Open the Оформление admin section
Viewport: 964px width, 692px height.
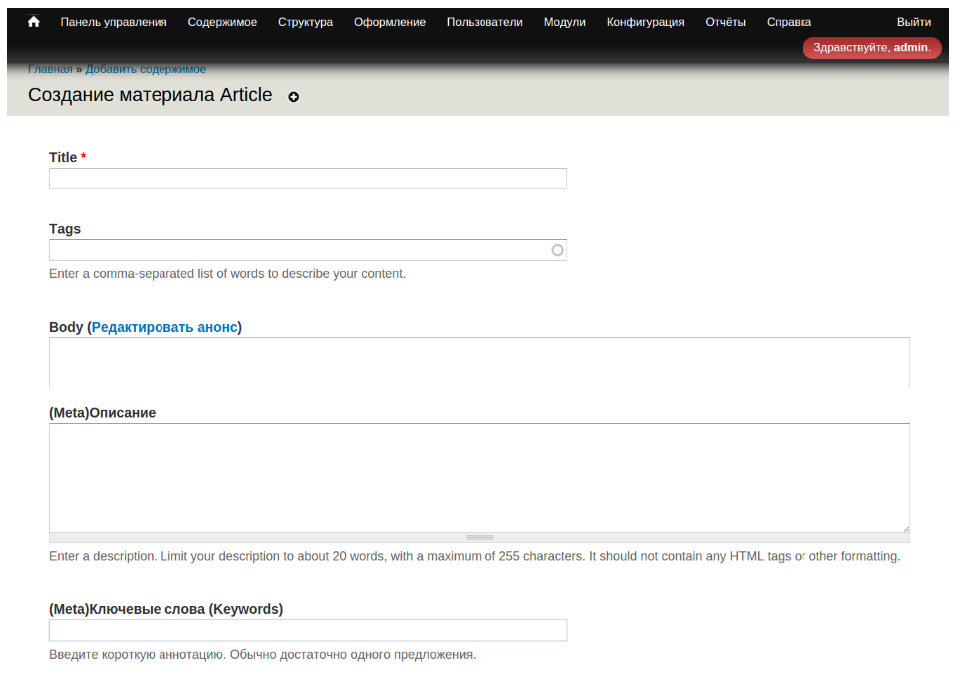tap(390, 22)
